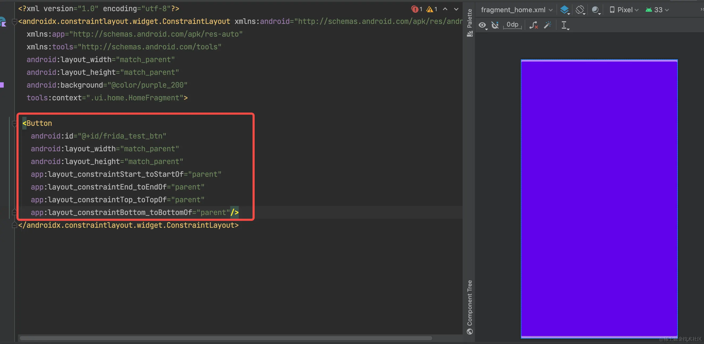Collapse the Button tag fold marker
Image resolution: width=704 pixels, height=344 pixels.
(x=14, y=124)
